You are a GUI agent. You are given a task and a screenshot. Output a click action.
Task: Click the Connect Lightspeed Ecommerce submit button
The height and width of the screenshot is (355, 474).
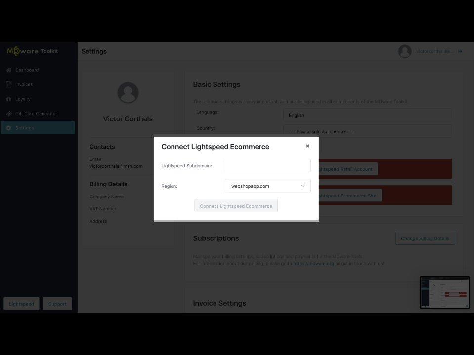[x=236, y=206]
